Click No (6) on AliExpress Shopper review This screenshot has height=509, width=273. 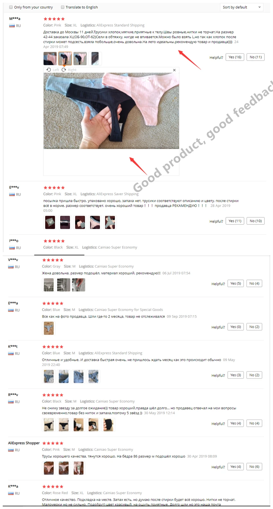tap(254, 467)
